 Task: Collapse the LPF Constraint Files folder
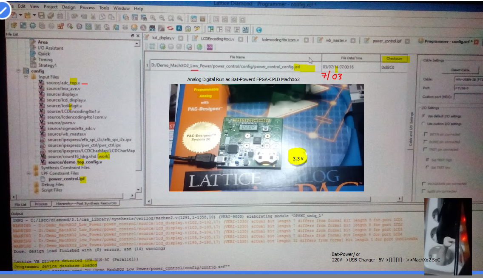pyautogui.click(x=28, y=173)
